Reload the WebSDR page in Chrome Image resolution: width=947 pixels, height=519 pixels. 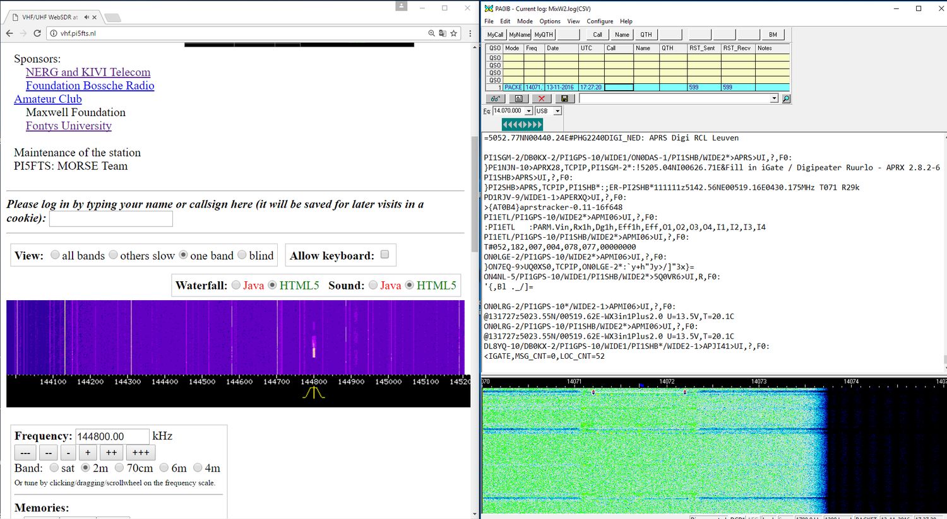(37, 33)
